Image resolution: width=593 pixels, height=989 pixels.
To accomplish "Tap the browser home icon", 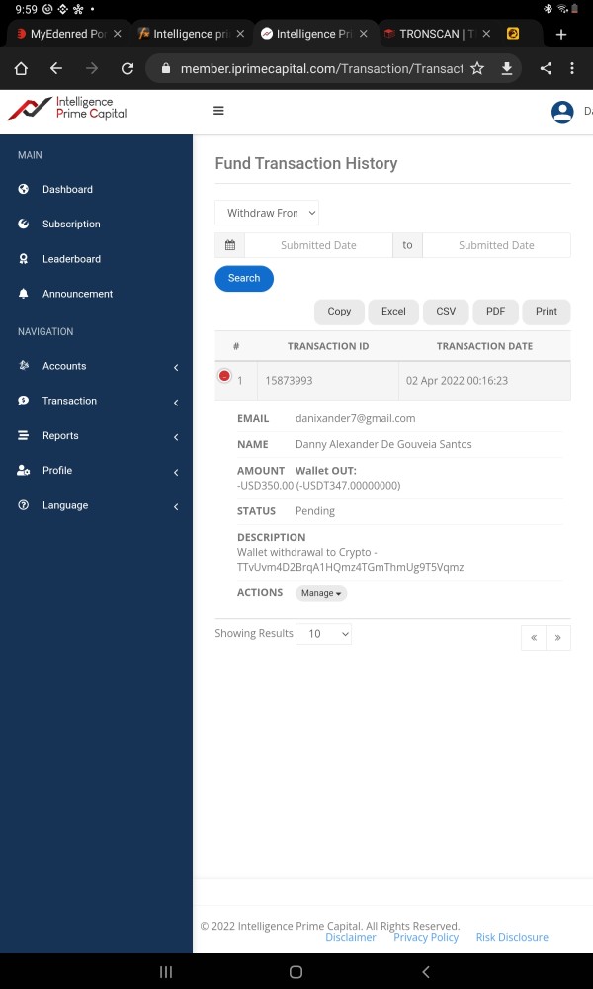I will 21,68.
